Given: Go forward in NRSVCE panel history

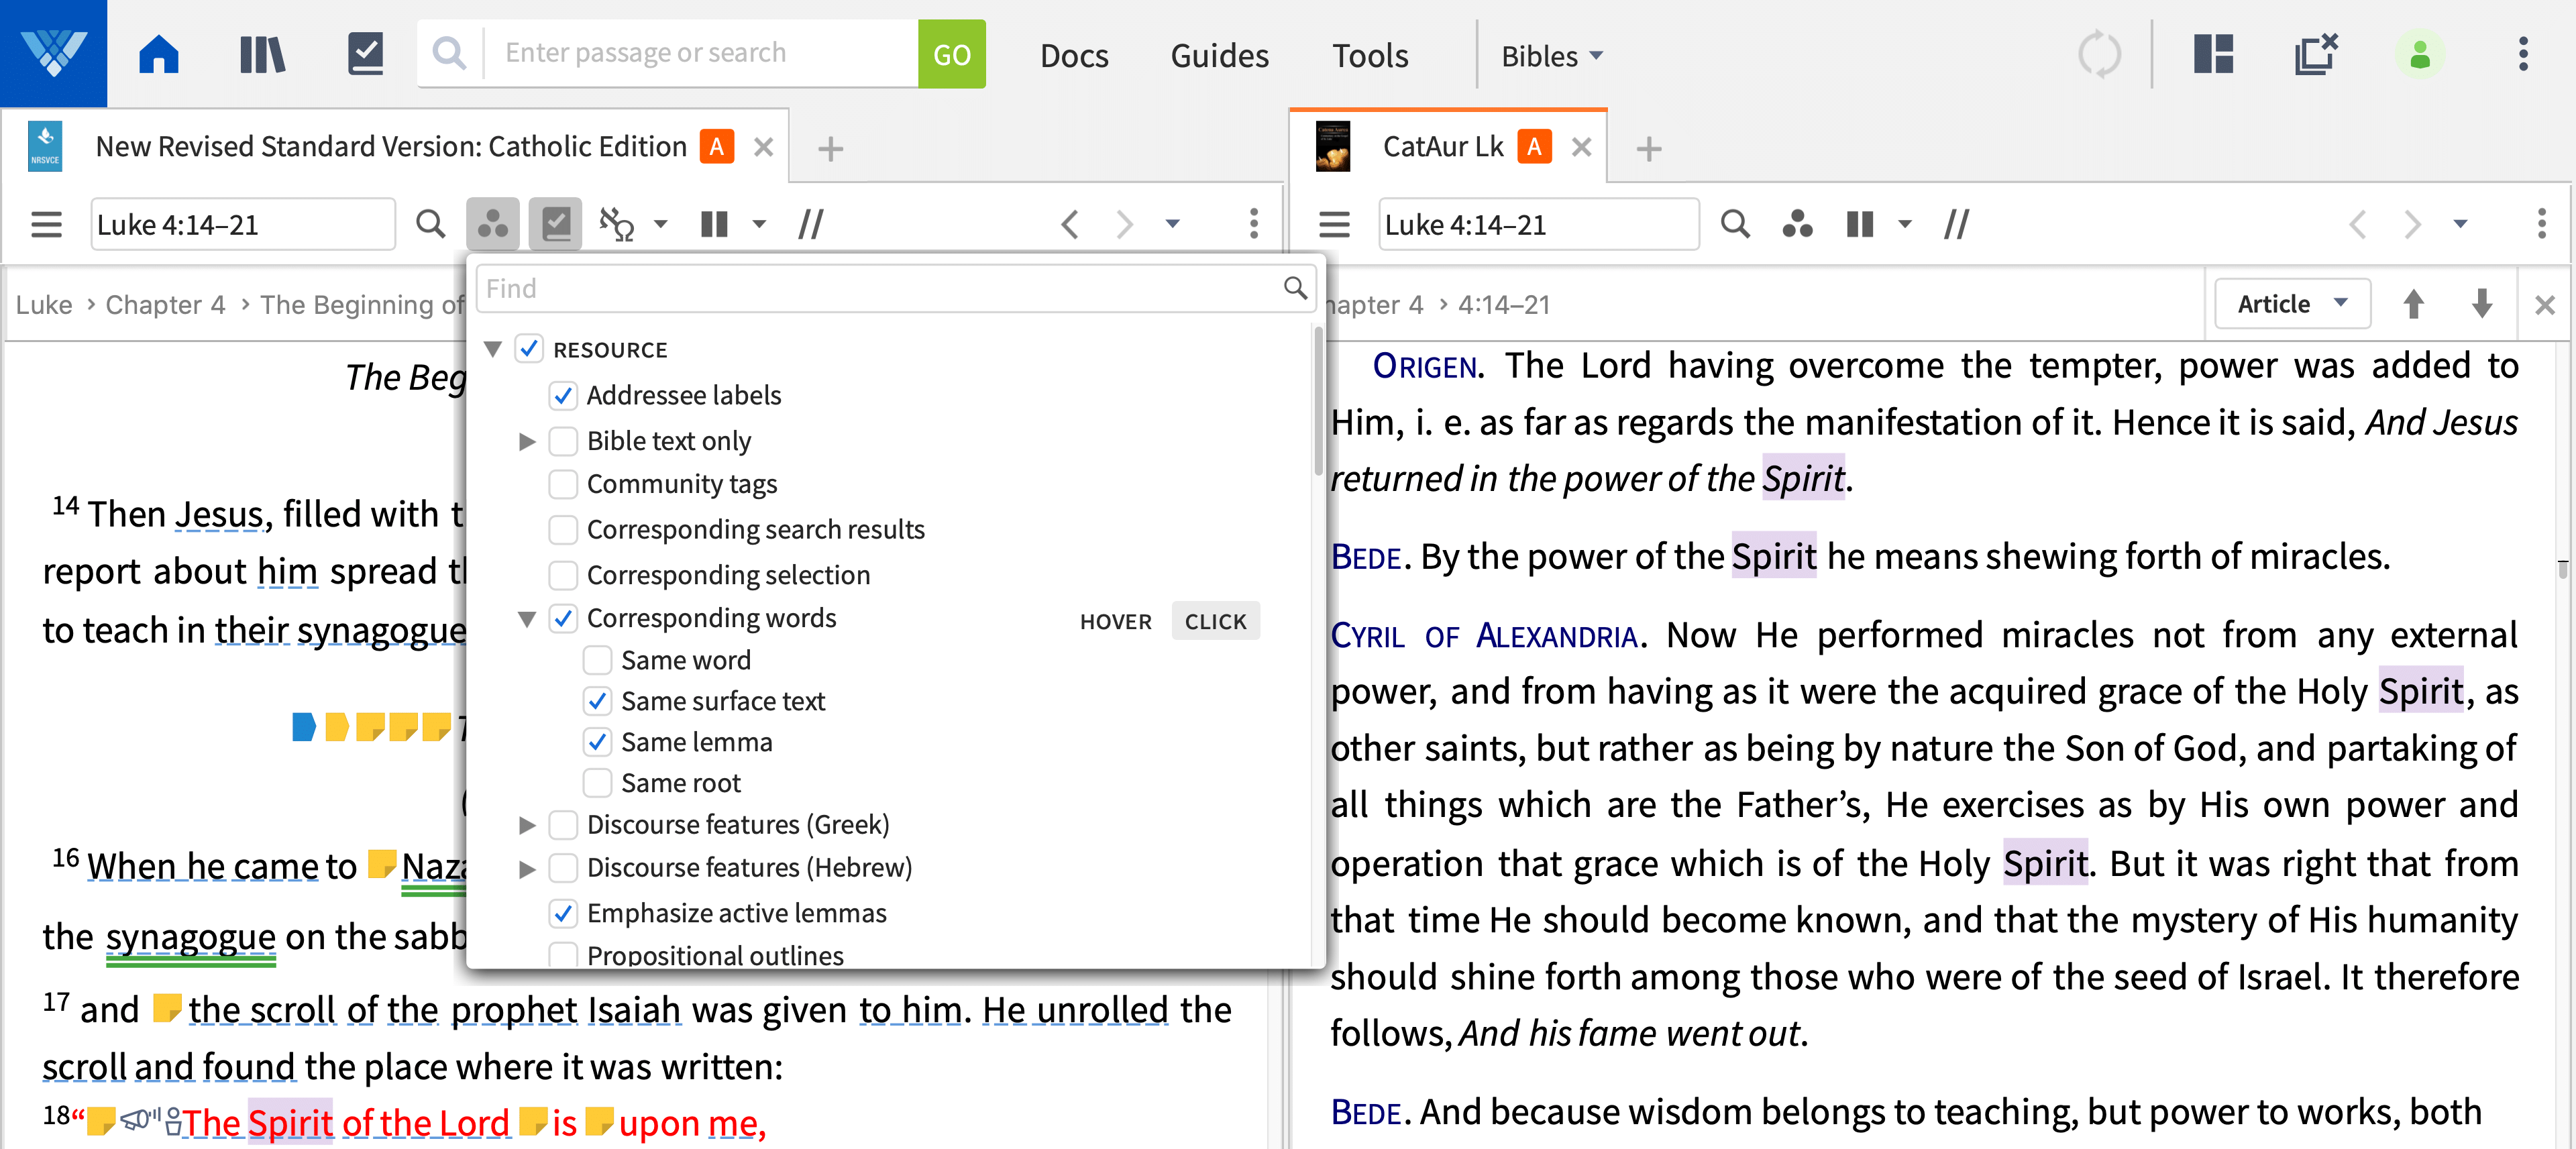Looking at the screenshot, I should coord(1124,224).
